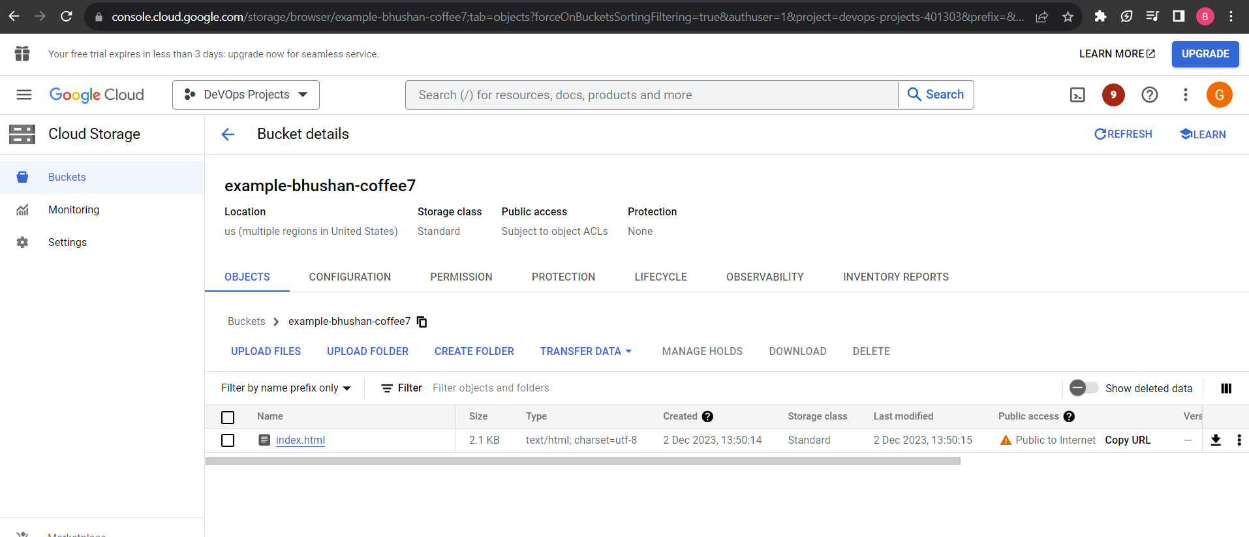Reload the browser page
Screen dimensions: 1249x537
pyautogui.click(x=67, y=16)
